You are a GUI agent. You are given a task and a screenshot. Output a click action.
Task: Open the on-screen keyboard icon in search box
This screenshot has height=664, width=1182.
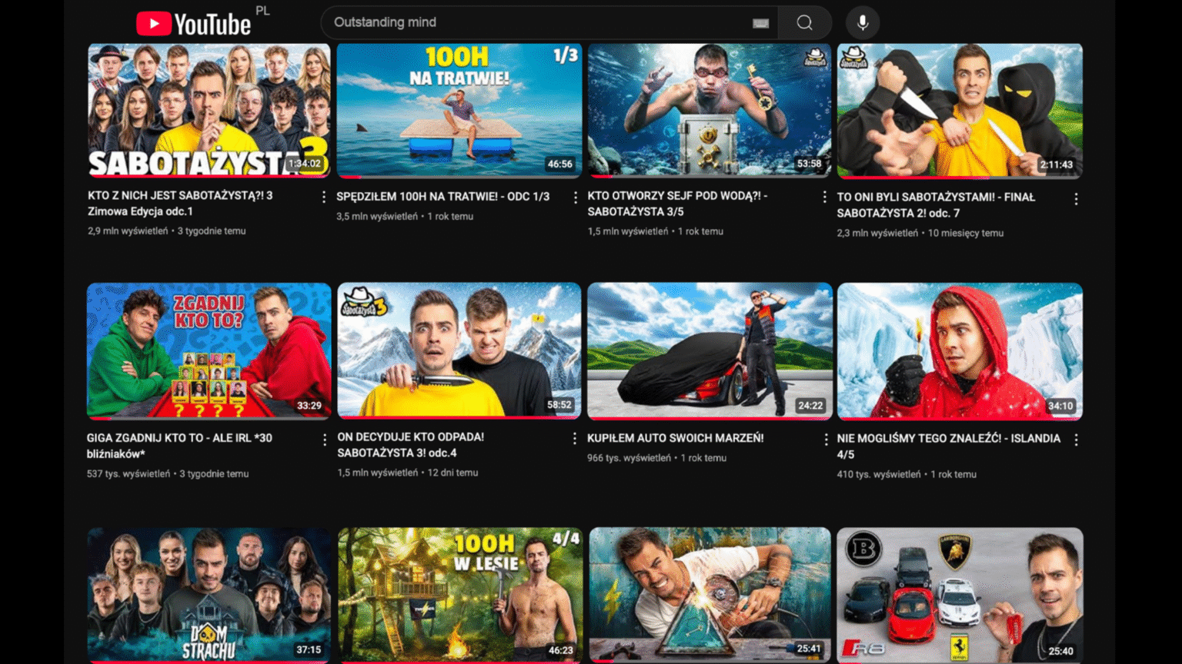(x=760, y=23)
